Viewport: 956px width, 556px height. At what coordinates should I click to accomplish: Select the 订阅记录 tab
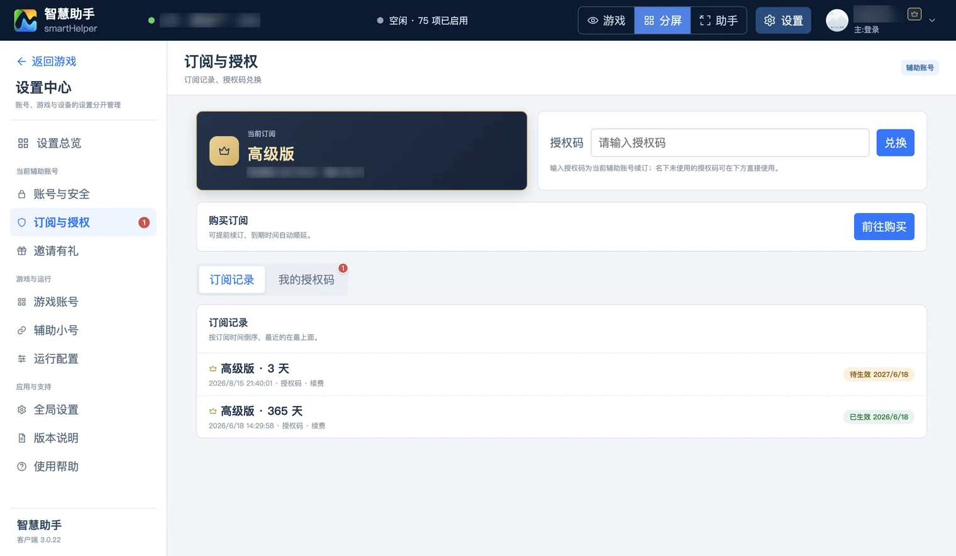[232, 280]
